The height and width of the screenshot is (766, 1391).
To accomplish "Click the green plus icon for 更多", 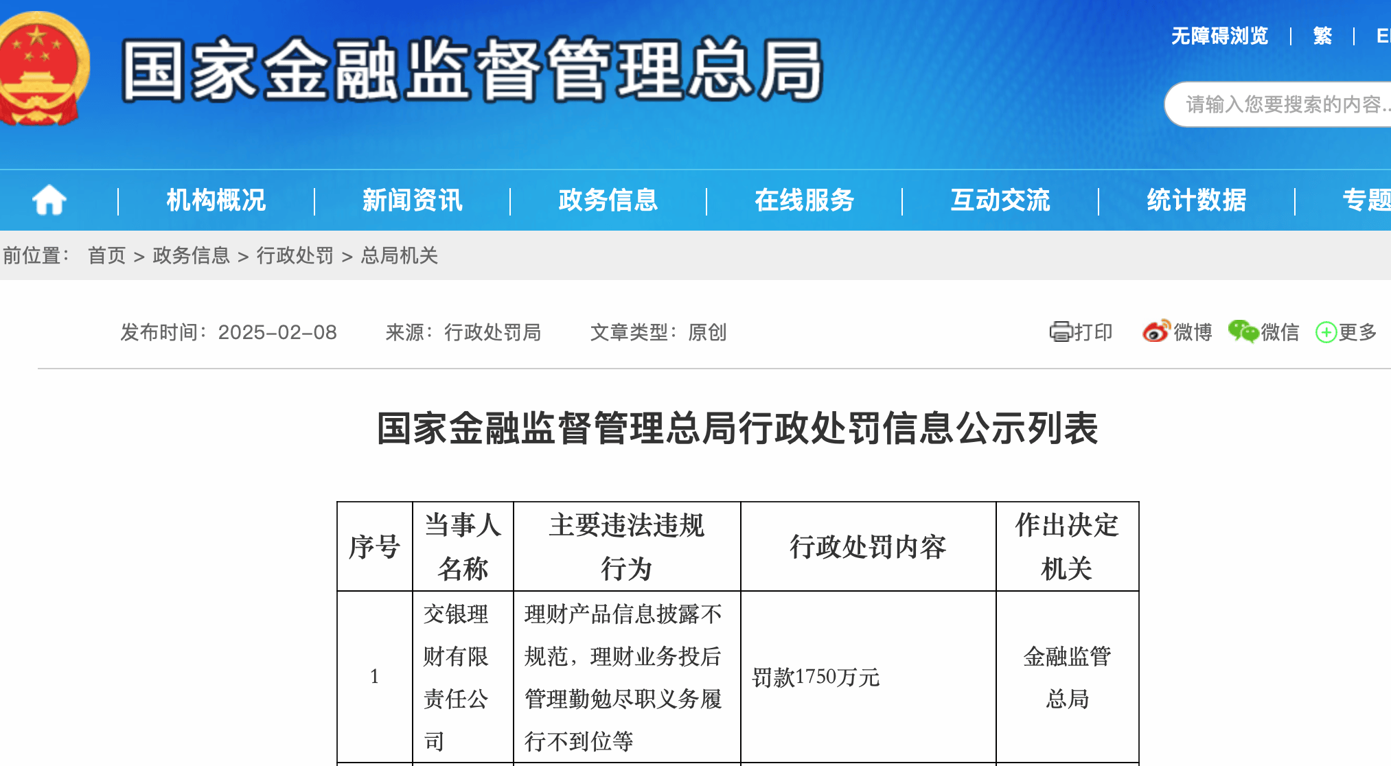I will coord(1326,333).
